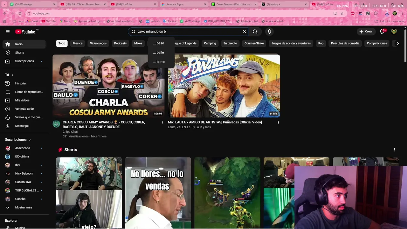The width and height of the screenshot is (407, 229).
Task: Open the notifications bell
Action: pyautogui.click(x=383, y=31)
